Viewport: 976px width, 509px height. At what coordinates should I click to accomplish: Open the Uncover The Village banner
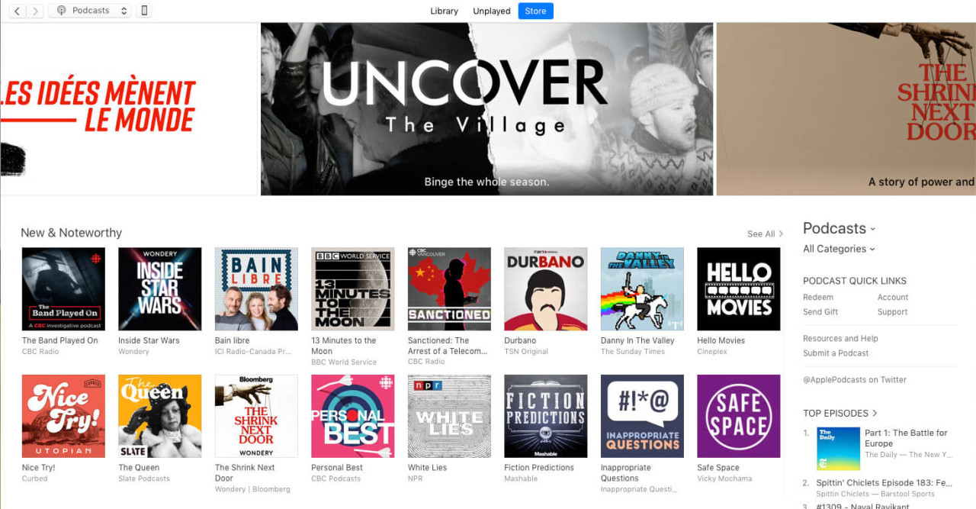coord(486,108)
